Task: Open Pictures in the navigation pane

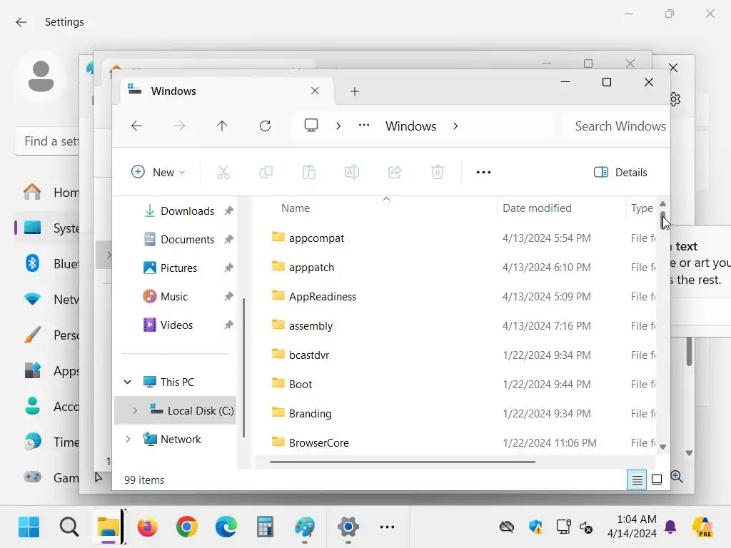Action: click(178, 268)
